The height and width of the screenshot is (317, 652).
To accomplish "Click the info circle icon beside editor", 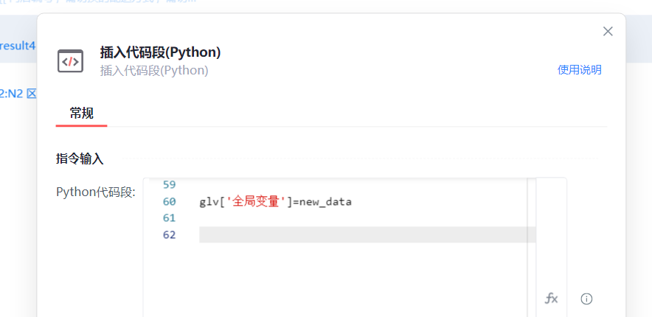I will pyautogui.click(x=586, y=299).
